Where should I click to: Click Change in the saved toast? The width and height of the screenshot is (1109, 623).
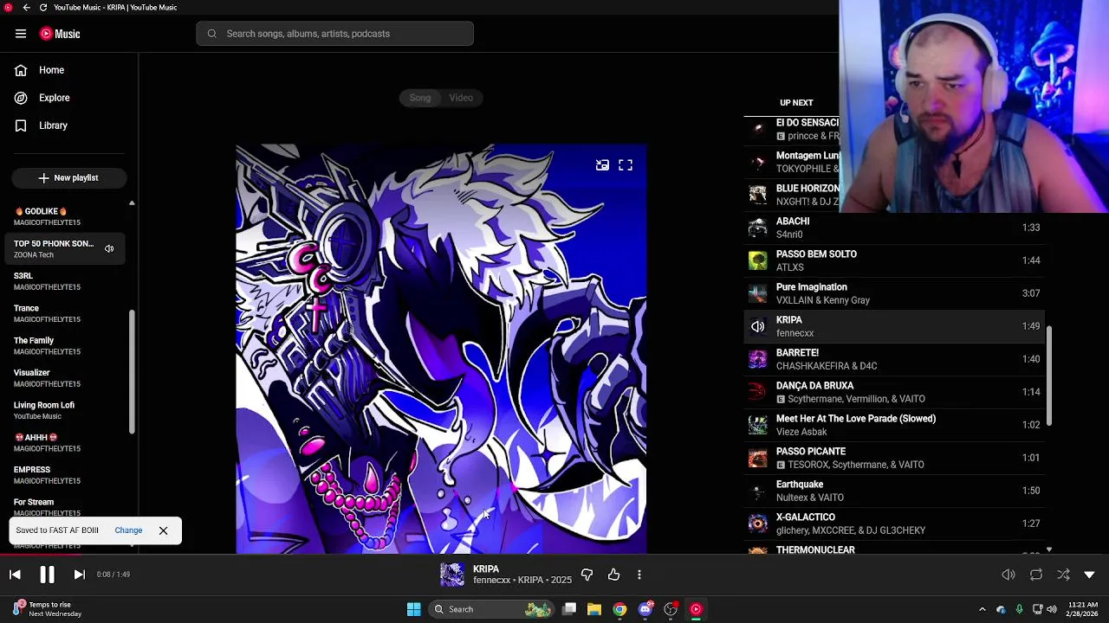128,530
